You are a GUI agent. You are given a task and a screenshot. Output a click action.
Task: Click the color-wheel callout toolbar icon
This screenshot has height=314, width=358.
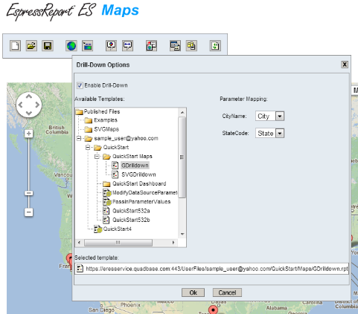pos(111,46)
